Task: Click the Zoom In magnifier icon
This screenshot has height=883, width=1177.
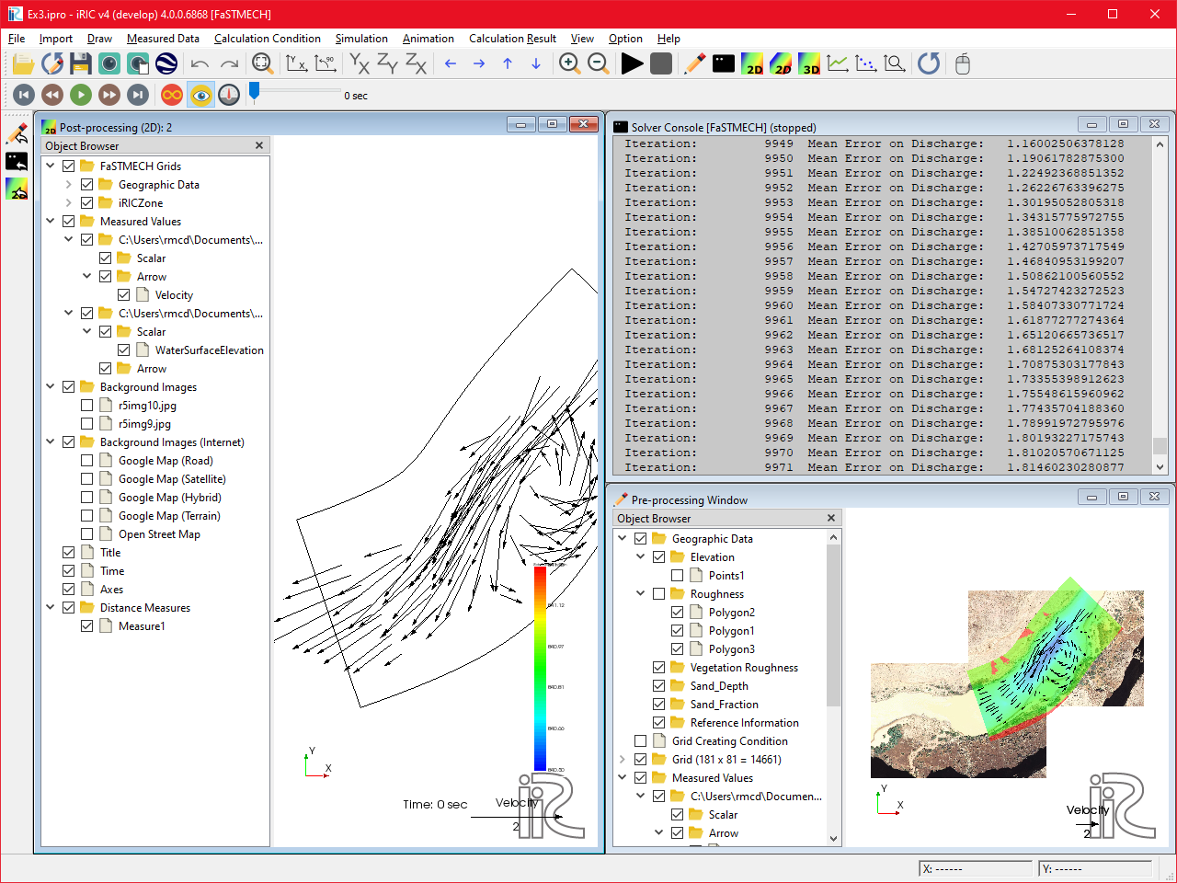Action: [569, 63]
